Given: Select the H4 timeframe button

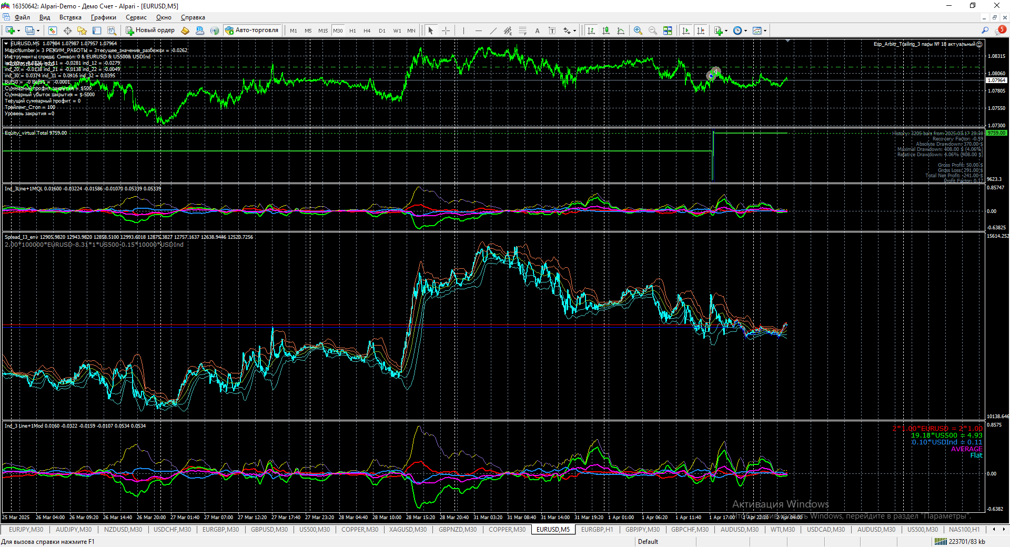Looking at the screenshot, I should click(367, 31).
